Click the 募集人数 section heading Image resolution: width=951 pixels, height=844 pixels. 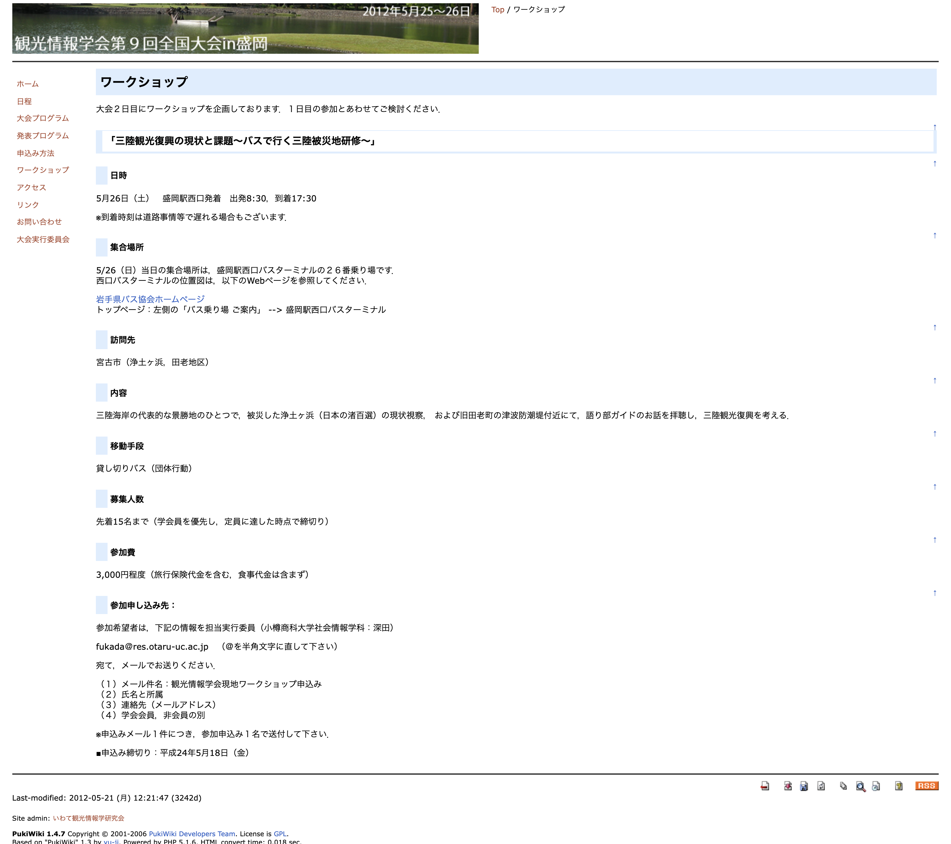coord(127,499)
